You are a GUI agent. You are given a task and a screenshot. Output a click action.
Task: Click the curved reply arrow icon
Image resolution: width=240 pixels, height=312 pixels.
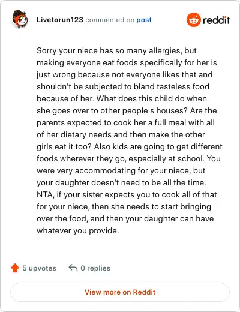click(73, 268)
